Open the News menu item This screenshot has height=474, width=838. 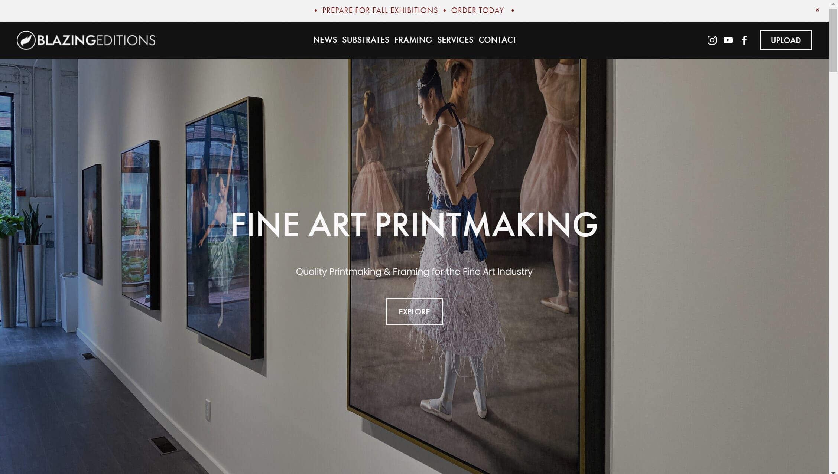click(x=325, y=40)
